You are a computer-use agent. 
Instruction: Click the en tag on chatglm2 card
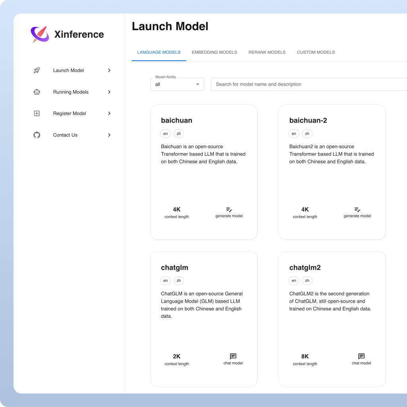(294, 280)
